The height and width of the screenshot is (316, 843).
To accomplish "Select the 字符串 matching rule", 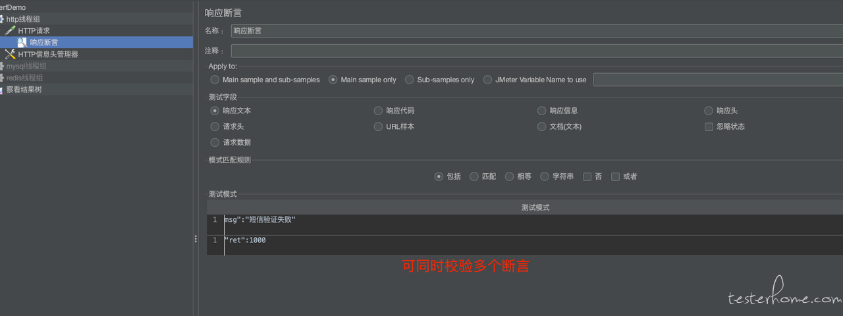I will (x=545, y=176).
